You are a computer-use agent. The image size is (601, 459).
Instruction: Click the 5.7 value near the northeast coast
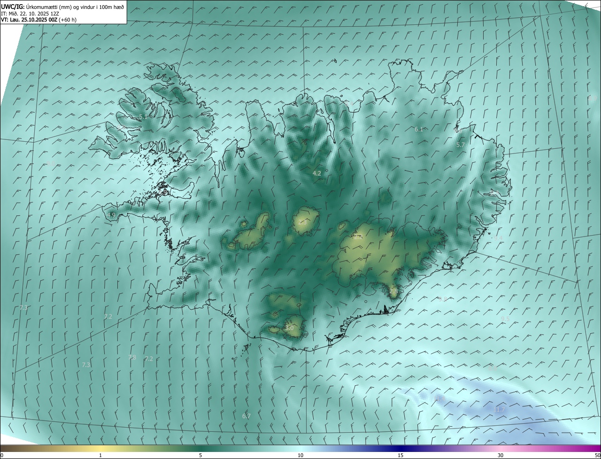pos(460,145)
